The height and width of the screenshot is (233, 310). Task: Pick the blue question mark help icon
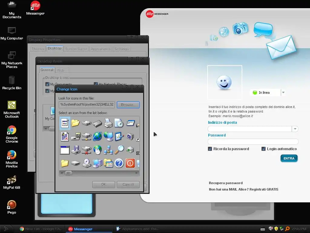[119, 163]
